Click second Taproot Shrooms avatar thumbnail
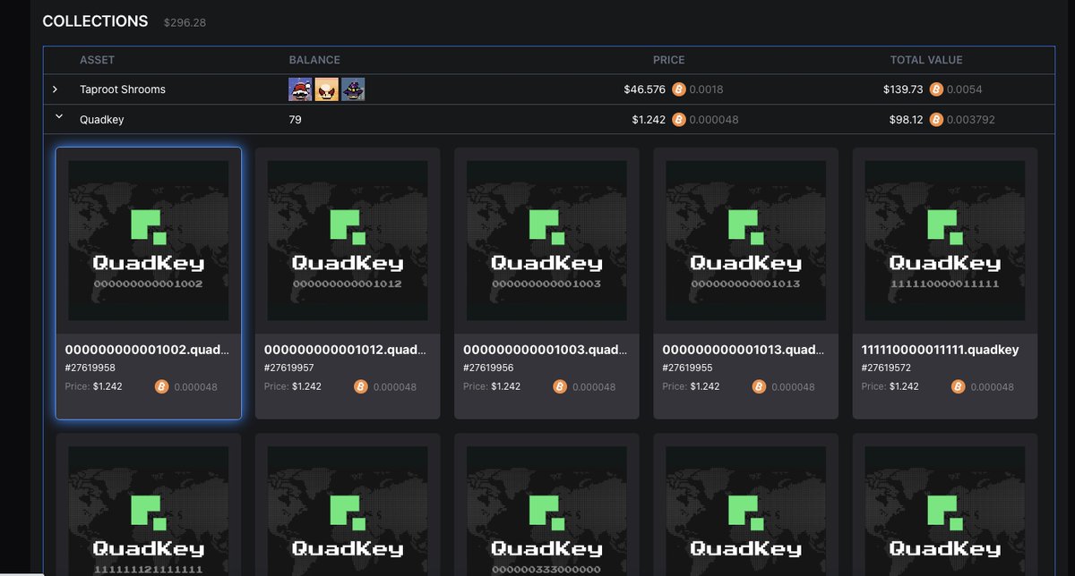 click(x=327, y=89)
